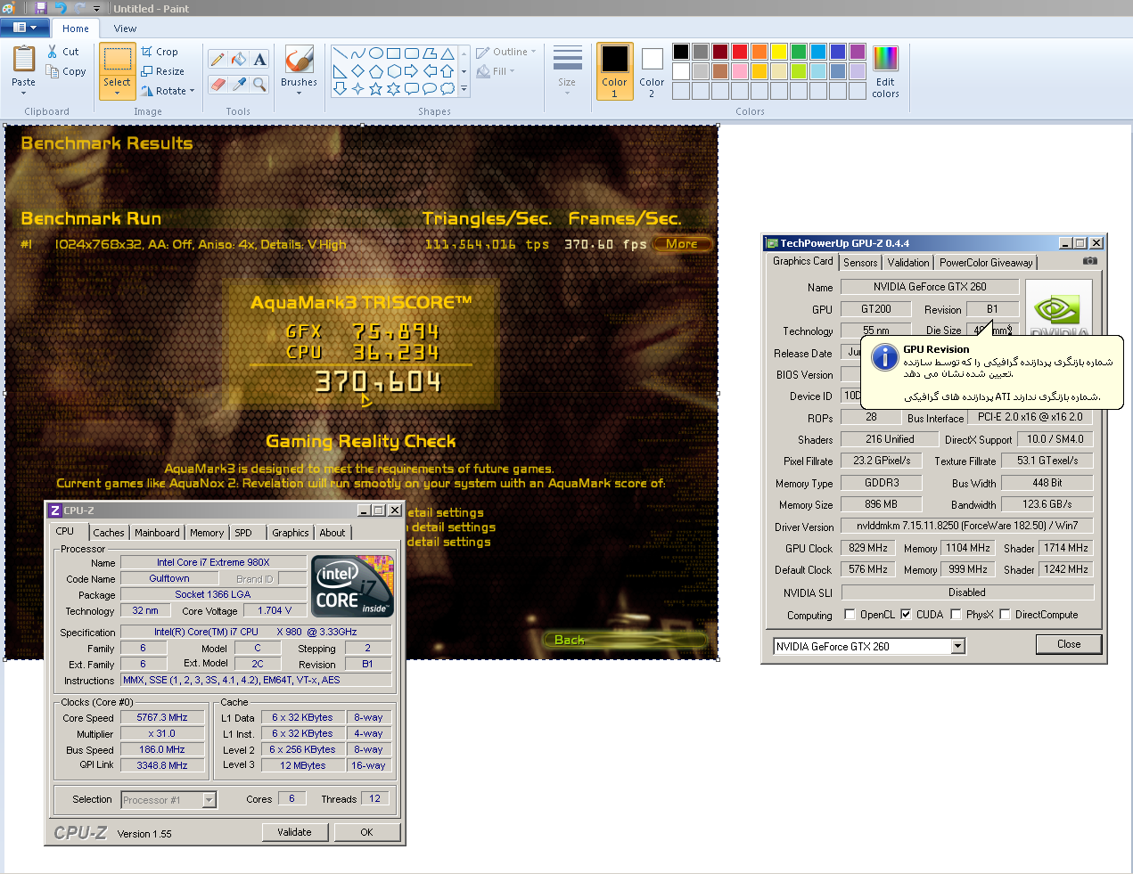Click Edit colors

pyautogui.click(x=885, y=71)
